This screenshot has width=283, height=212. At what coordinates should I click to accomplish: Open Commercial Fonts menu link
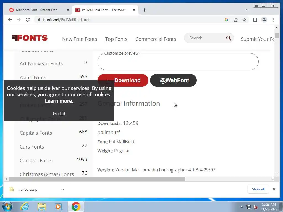[x=156, y=39]
